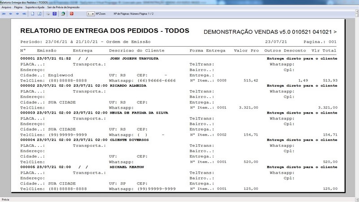
Task: Click the date 23/07/21 in the report header
Action: click(x=276, y=42)
